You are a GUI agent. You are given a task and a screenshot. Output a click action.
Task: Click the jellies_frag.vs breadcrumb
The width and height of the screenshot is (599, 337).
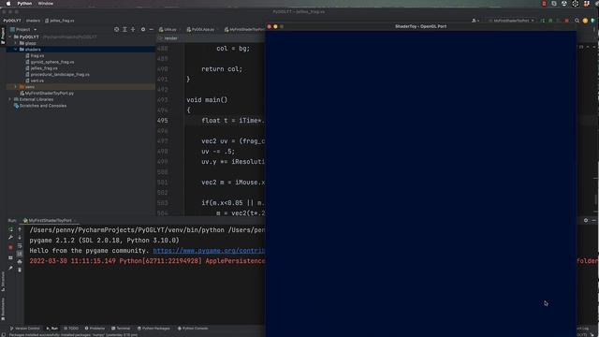(x=60, y=21)
